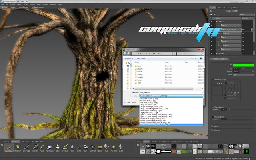Switch to Material Presets tab
Screen dimensions: 256x160
(x=164, y=142)
